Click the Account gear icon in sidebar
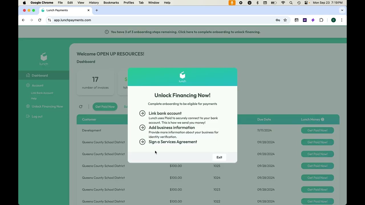This screenshot has height=205, width=365. pos(28,85)
